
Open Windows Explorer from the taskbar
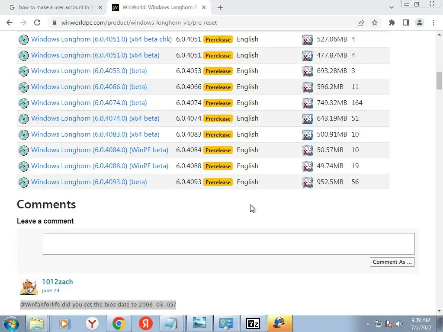37,323
